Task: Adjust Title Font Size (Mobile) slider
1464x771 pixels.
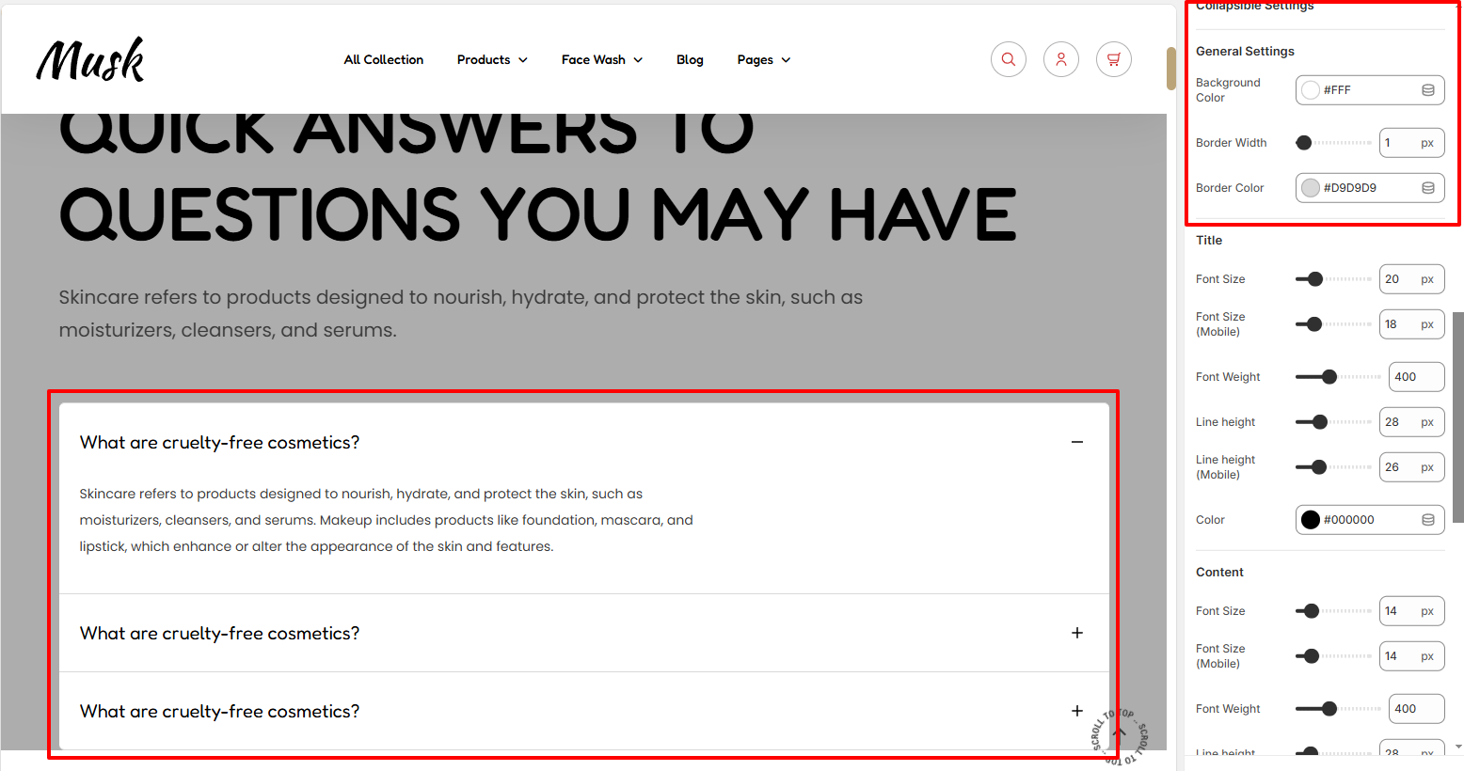Action: click(1333, 324)
